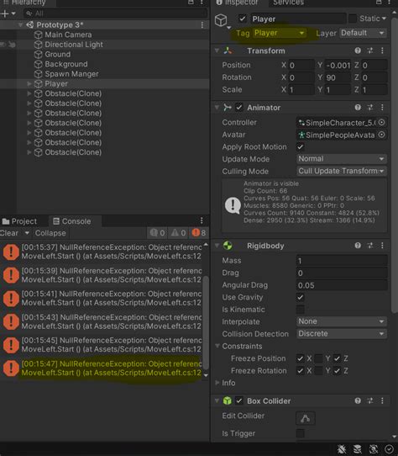Screen dimensions: 398x456
Task: Open Transform component three-dot menu
Action: [382, 50]
